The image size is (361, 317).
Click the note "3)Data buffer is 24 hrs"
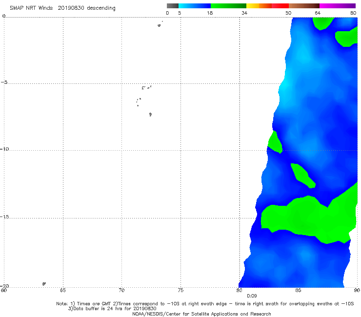click(112, 309)
